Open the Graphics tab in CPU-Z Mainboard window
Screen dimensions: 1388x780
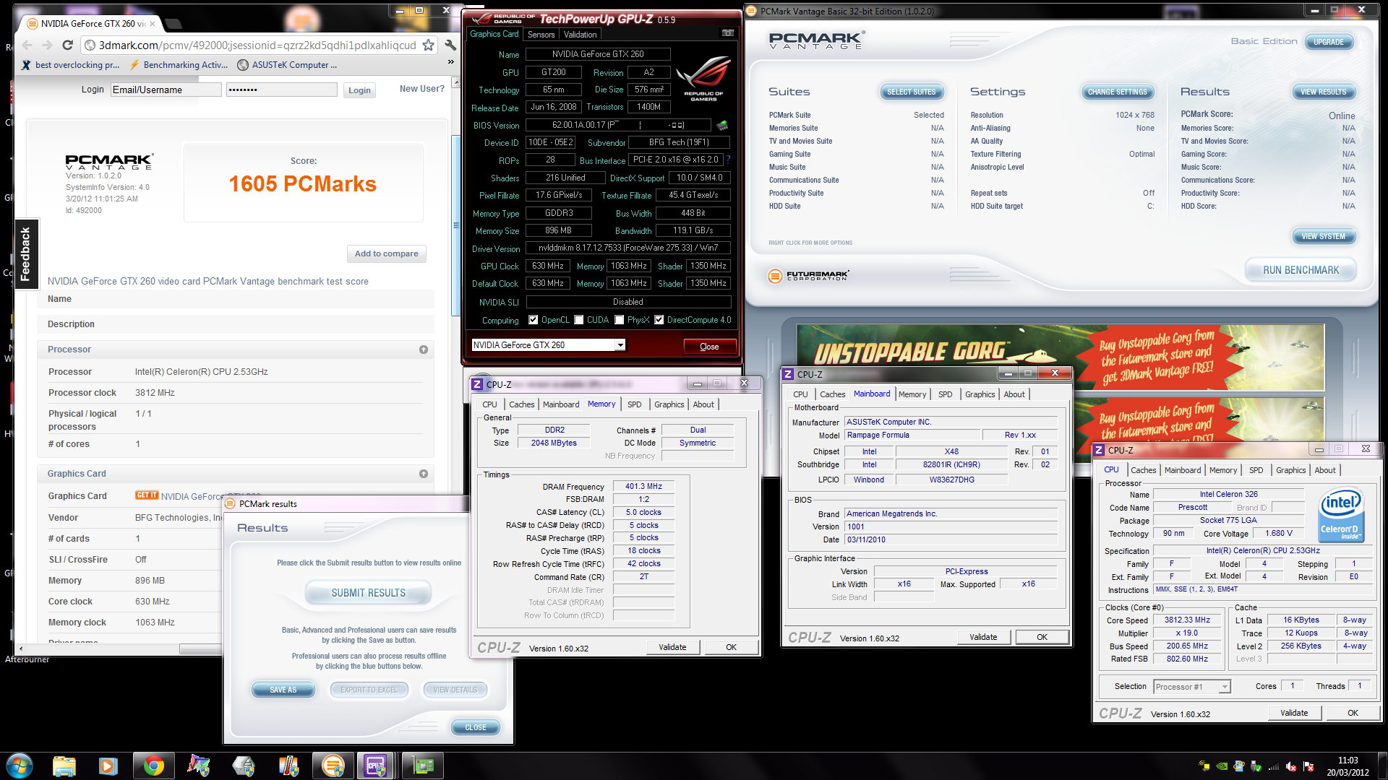980,394
